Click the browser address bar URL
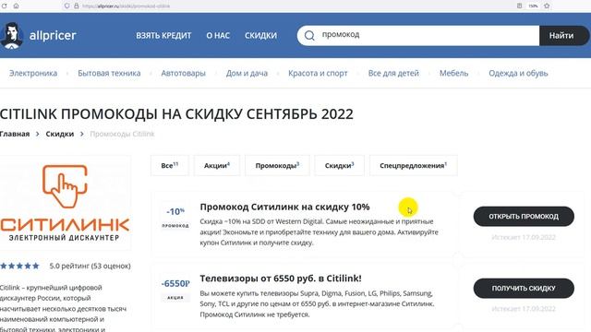 [127, 6]
